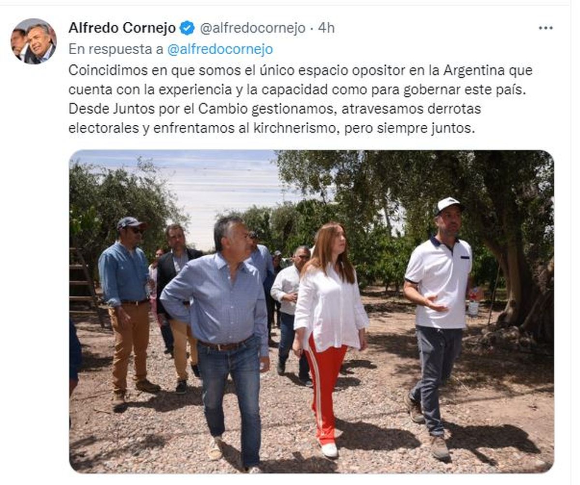
Task: Open the attached photo of people walking
Action: [x=311, y=311]
